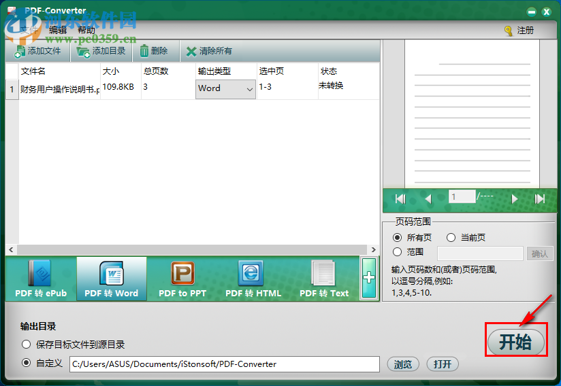The width and height of the screenshot is (561, 386).
Task: Click the 选中页 column header
Action: (x=287, y=71)
